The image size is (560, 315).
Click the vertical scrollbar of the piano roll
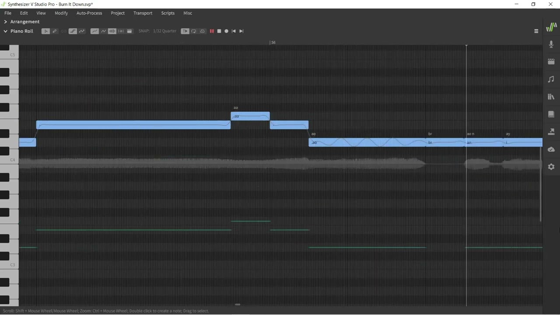(x=541, y=184)
